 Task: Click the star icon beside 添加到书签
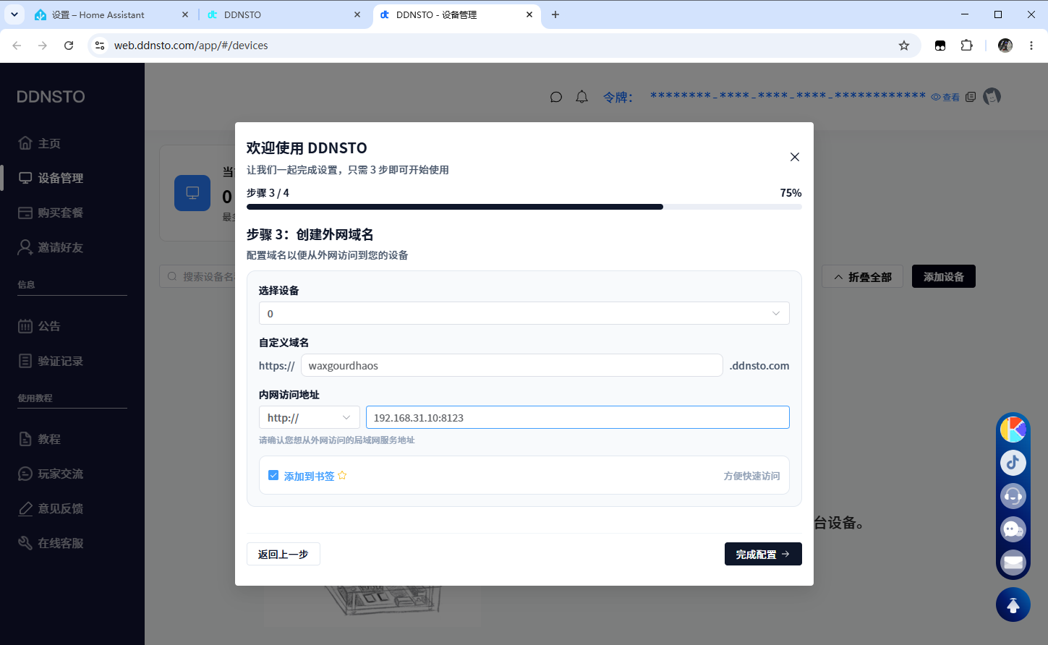tap(343, 475)
